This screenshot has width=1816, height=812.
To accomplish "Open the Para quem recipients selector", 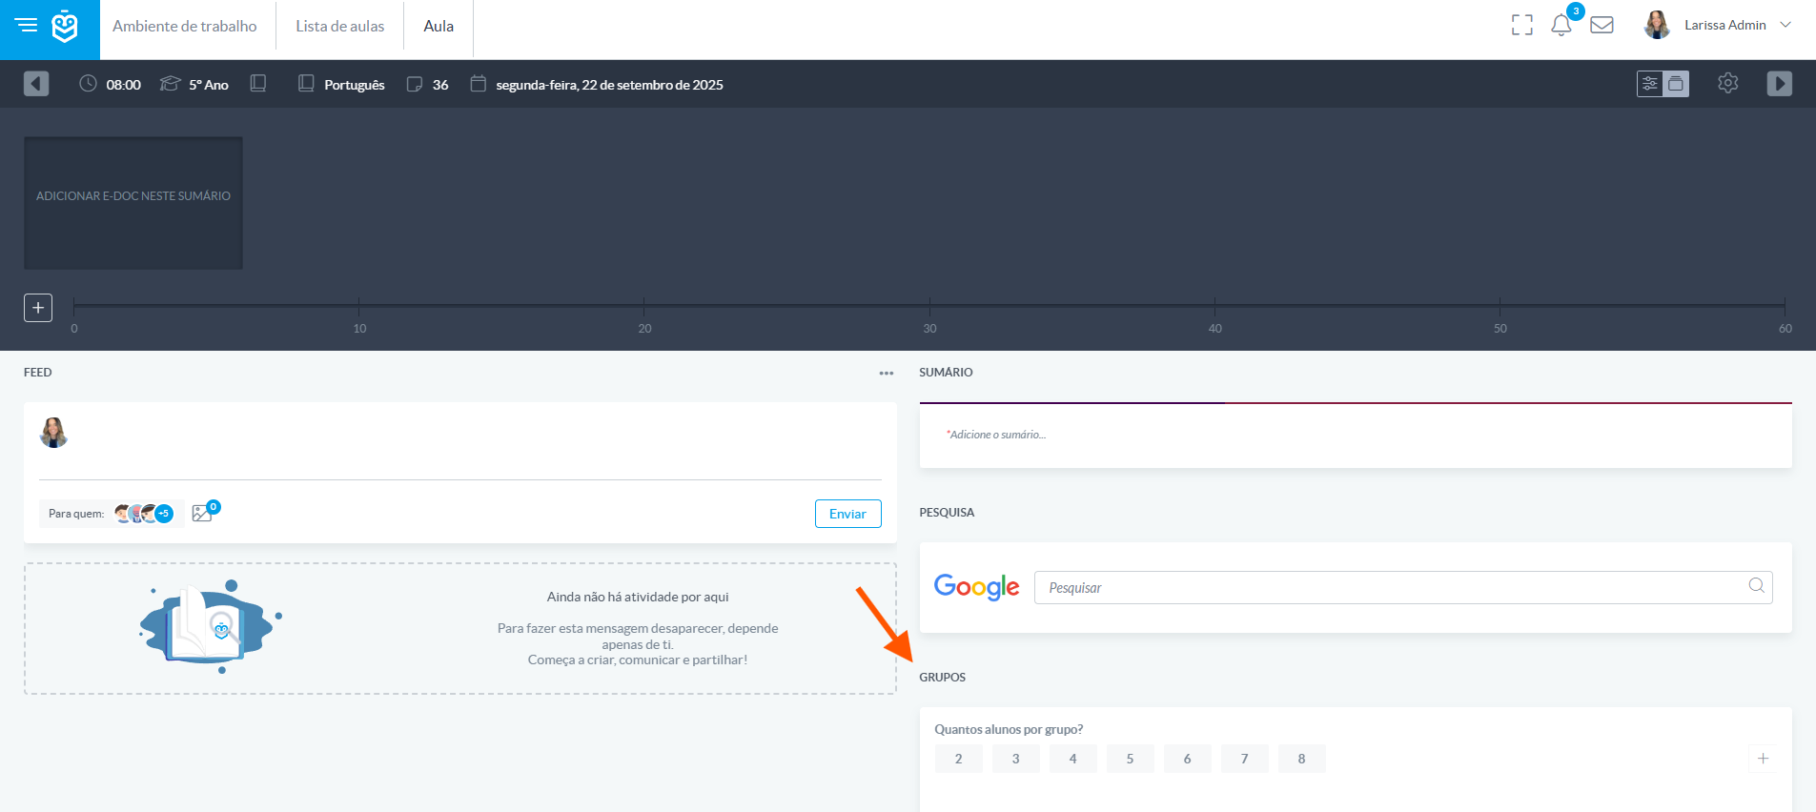I will pos(112,514).
